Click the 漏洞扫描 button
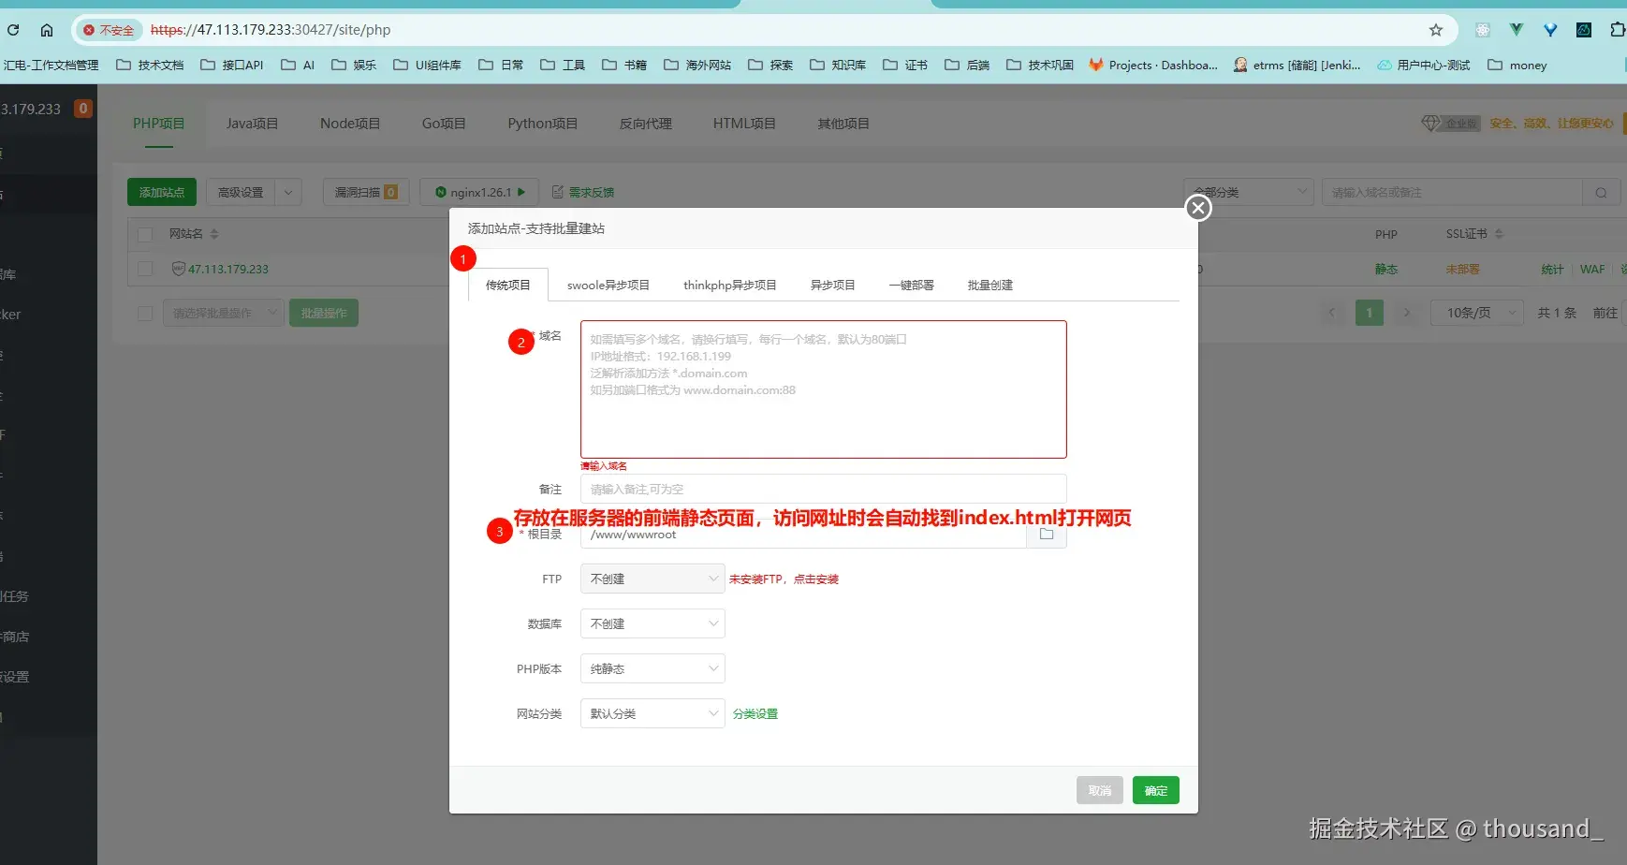The height and width of the screenshot is (865, 1627). 366,193
